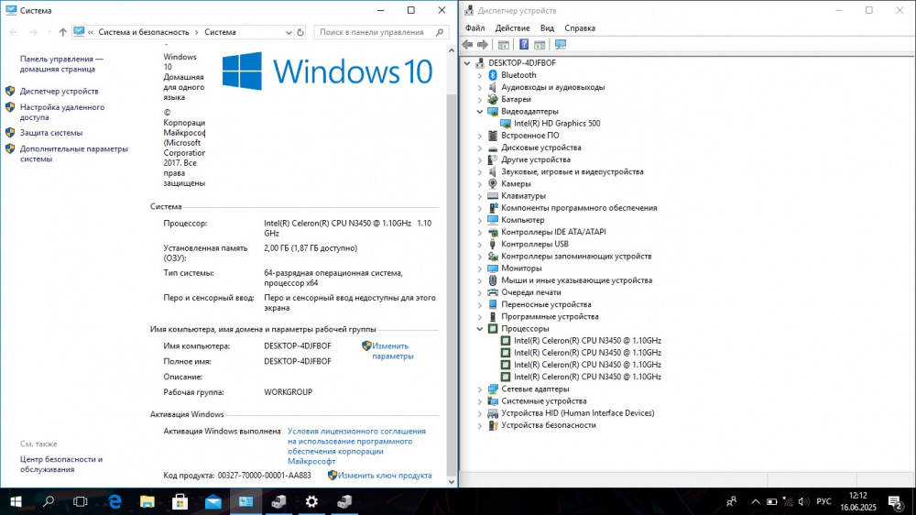Click Back arrow in Device Manager toolbar

pos(468,44)
